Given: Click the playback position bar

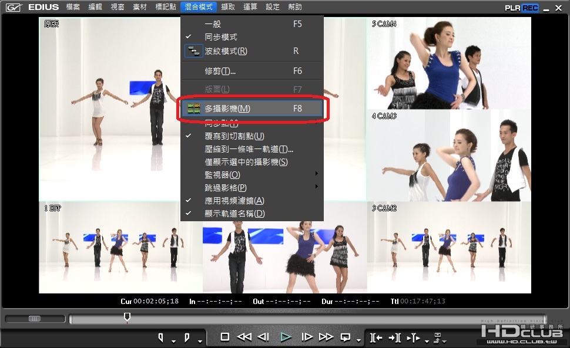Looking at the screenshot, I should click(x=308, y=319).
